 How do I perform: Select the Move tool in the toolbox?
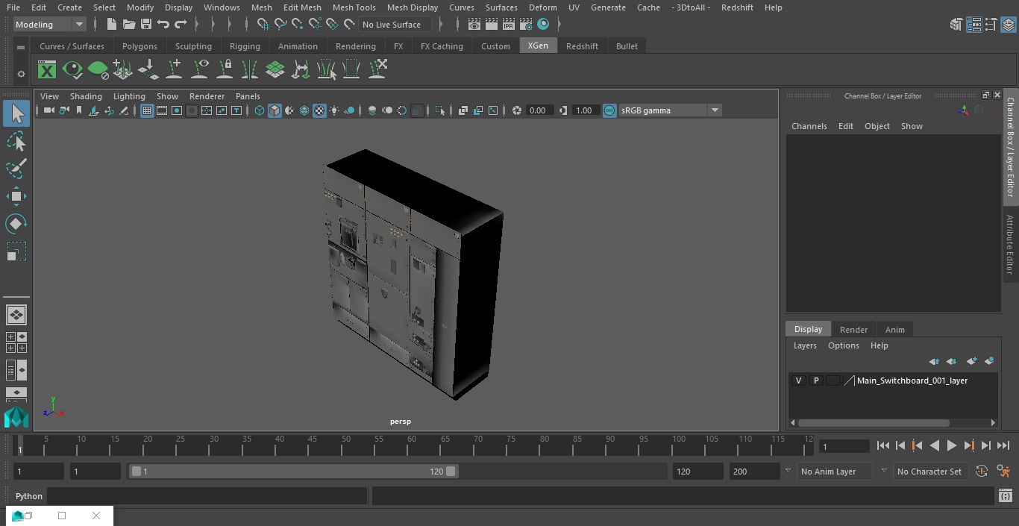[16, 197]
